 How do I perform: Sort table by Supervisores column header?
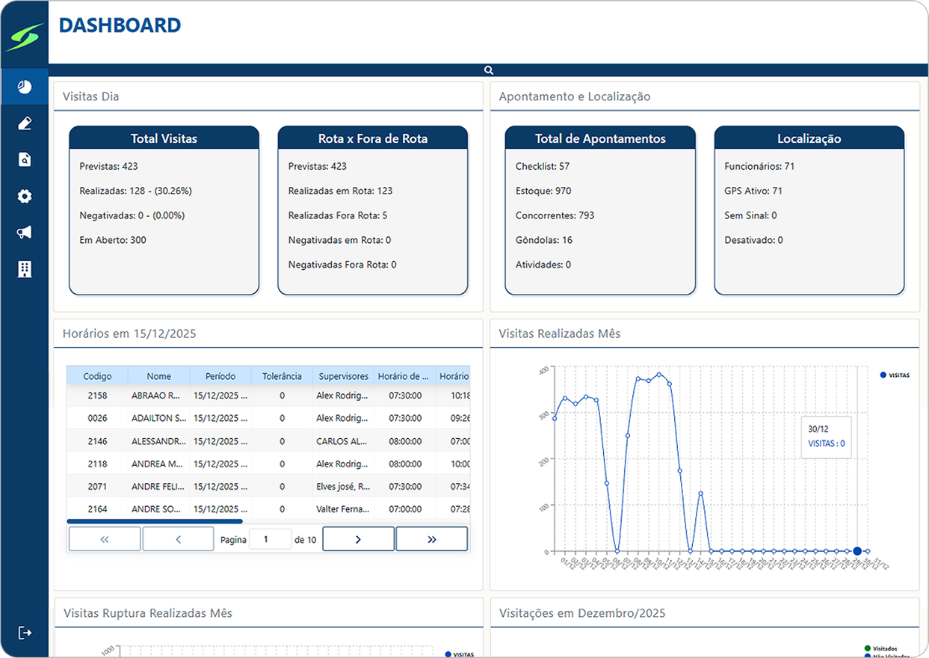[343, 376]
